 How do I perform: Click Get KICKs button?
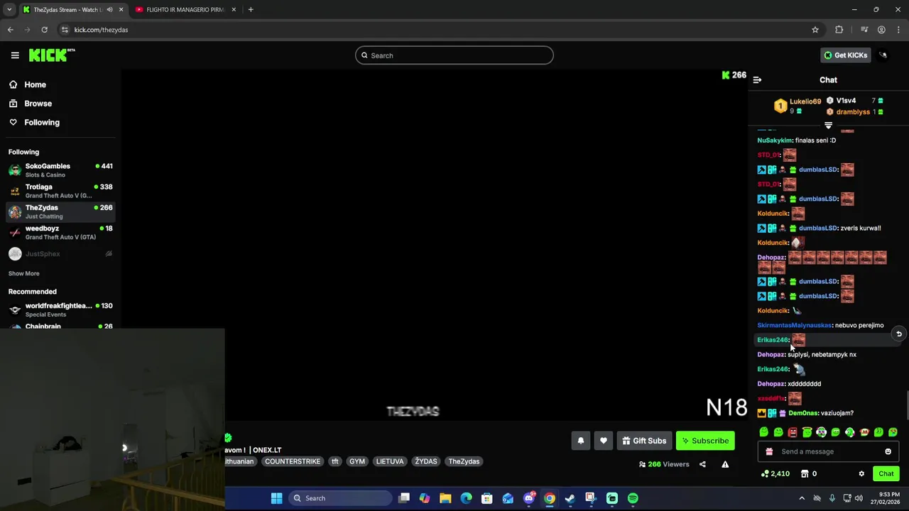tap(844, 55)
